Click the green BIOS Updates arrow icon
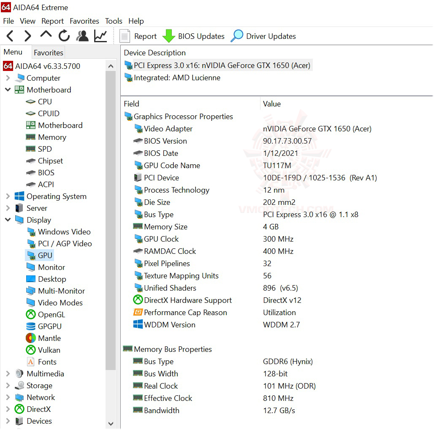The image size is (434, 430). tap(169, 36)
